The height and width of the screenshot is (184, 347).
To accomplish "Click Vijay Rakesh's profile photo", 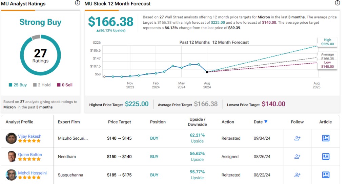I will (11, 138).
